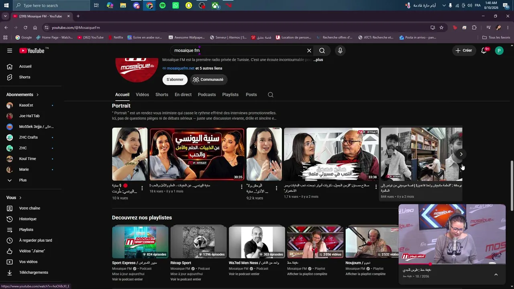
Task: Open the 30:35 Portrait video thumbnail
Action: point(197,154)
